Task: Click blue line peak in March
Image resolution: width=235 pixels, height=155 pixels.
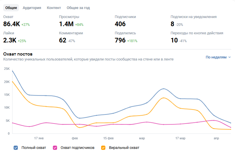Action: [164, 89]
